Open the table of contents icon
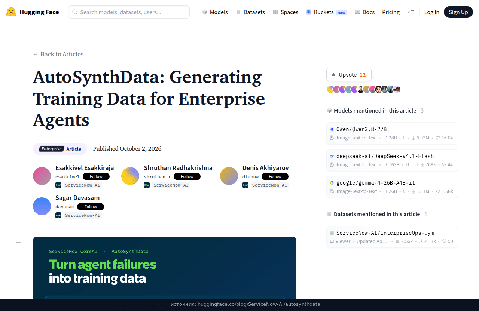Screen dimensions: 479x311 [x=18, y=243]
